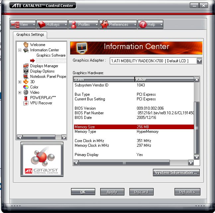Viewport: 215px width, 213px height.
Task: Open the Hotkeys dropdown arrow
Action: (x=66, y=25)
